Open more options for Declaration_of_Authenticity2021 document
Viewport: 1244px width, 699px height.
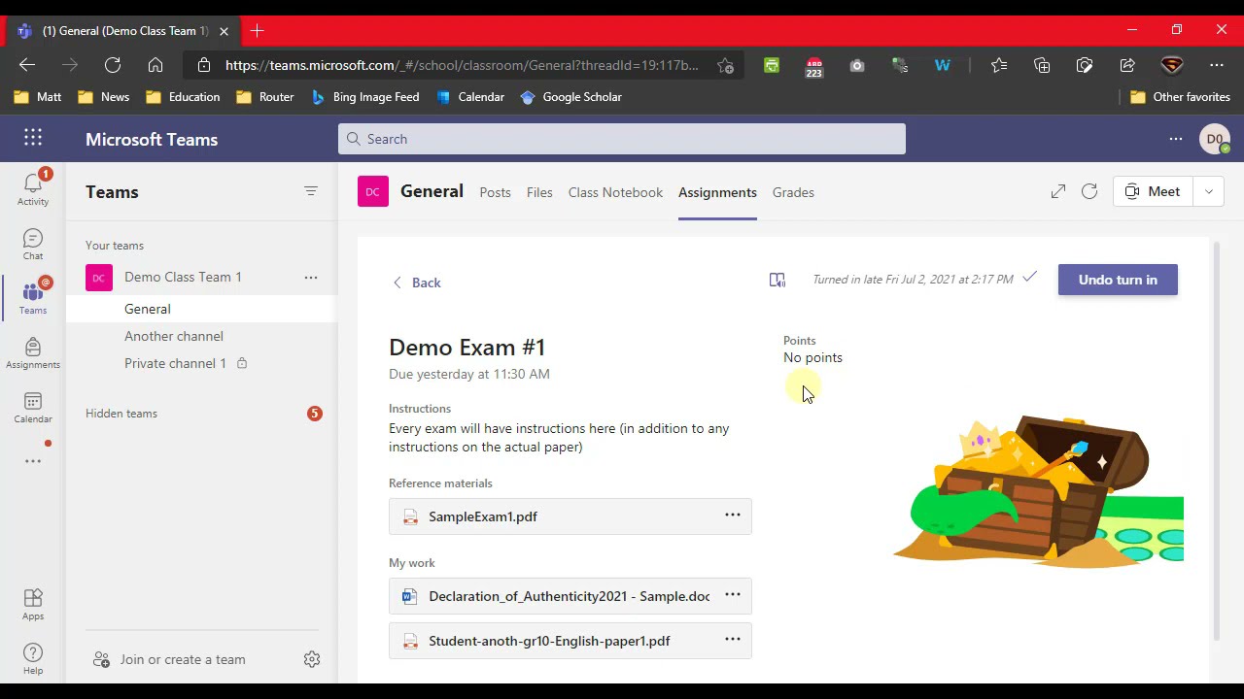733,595
